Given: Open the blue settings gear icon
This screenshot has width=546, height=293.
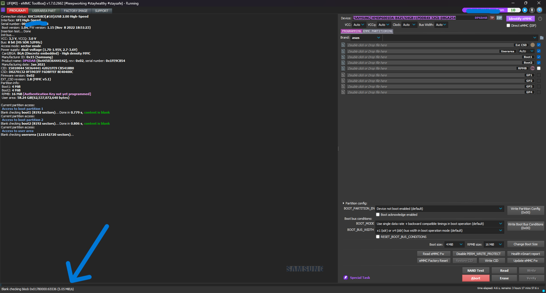Looking at the screenshot, I should pyautogui.click(x=539, y=10).
